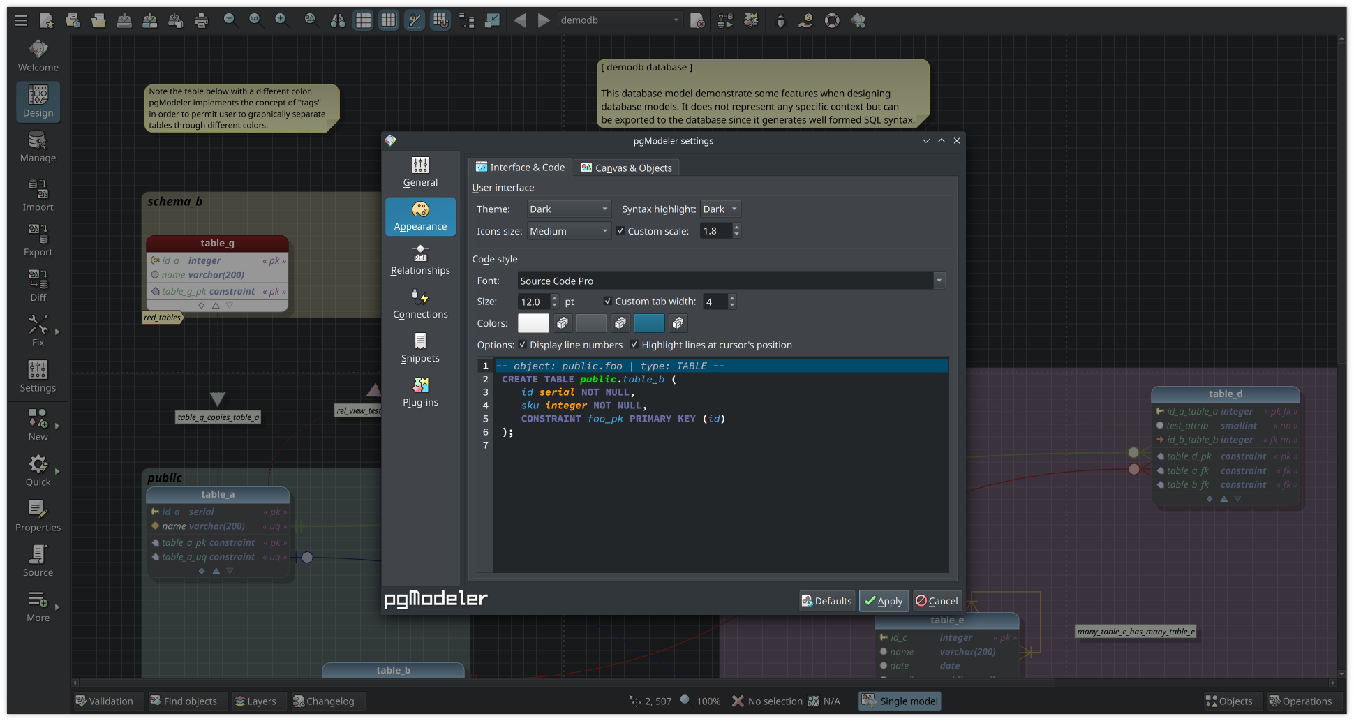Open the General settings section
The height and width of the screenshot is (721, 1354).
tap(420, 172)
